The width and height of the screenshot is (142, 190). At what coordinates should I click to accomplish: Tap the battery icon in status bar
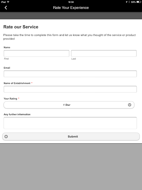[x=139, y=2]
